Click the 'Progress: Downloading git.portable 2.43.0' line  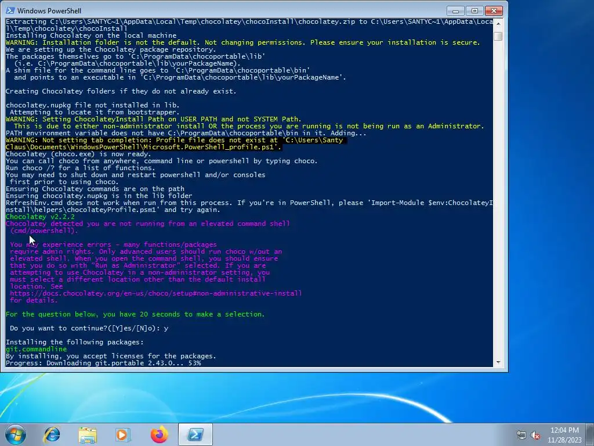(103, 363)
